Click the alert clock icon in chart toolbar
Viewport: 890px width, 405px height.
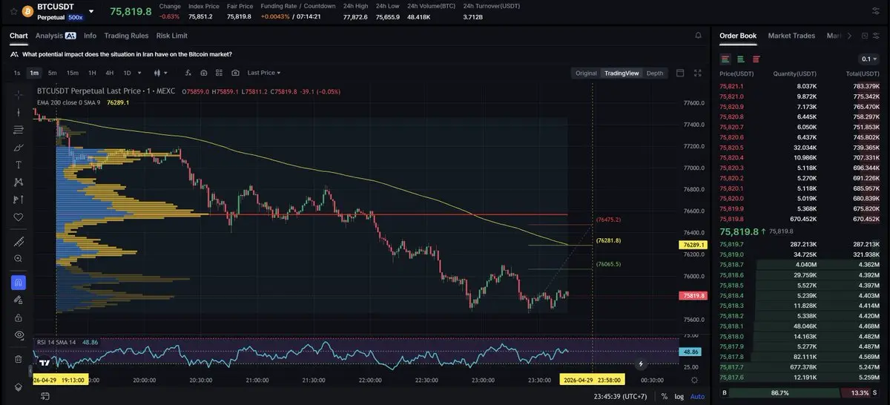[203, 73]
